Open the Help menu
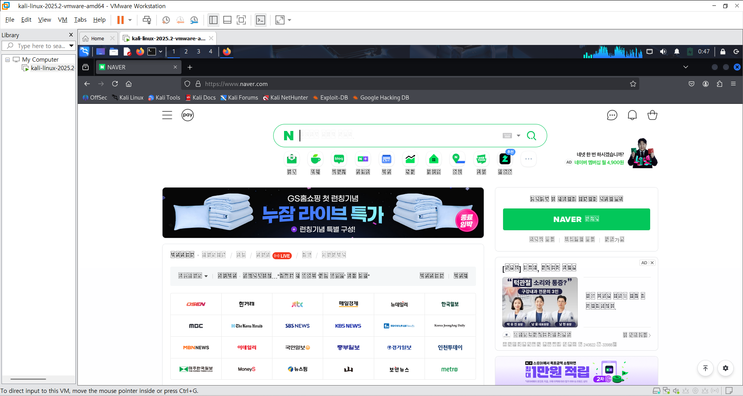The image size is (743, 396). click(x=99, y=20)
